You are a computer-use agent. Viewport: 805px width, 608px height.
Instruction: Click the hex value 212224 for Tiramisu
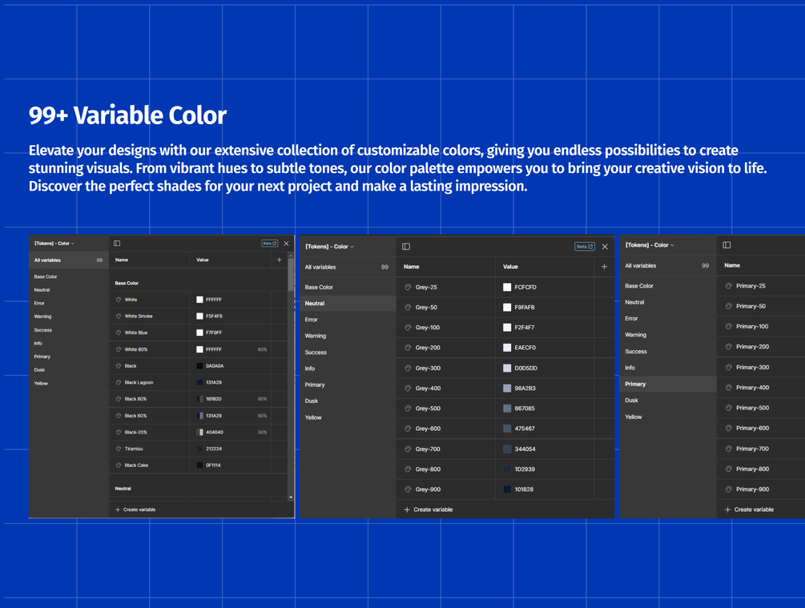tap(214, 449)
